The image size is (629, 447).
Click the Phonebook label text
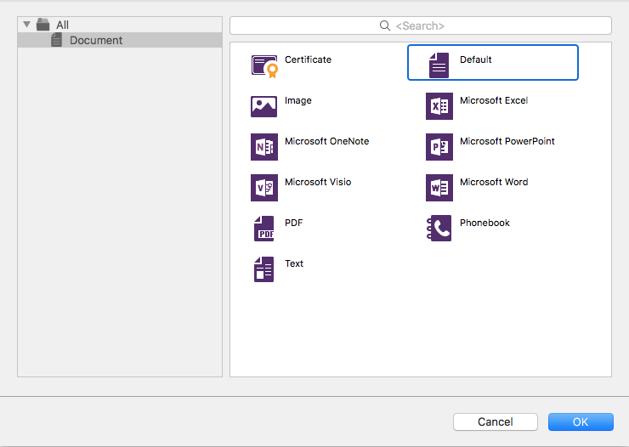pyautogui.click(x=484, y=223)
